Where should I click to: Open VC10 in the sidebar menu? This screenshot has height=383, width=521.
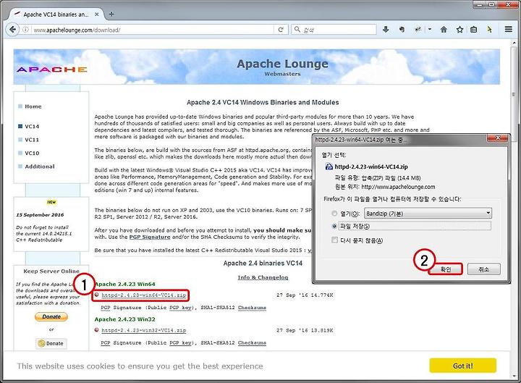click(x=32, y=153)
